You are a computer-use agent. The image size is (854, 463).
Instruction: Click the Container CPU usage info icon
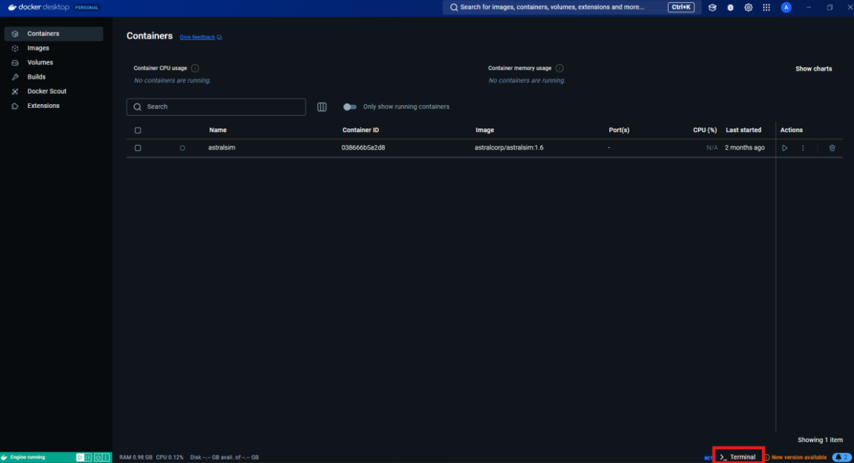195,68
